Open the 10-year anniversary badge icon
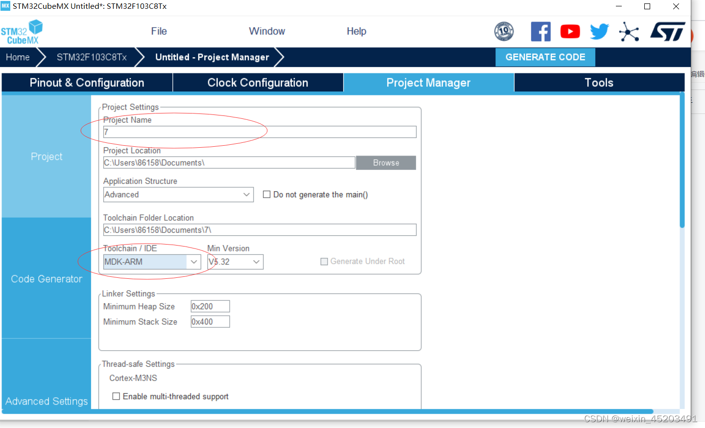Image resolution: width=705 pixels, height=428 pixels. pyautogui.click(x=504, y=31)
